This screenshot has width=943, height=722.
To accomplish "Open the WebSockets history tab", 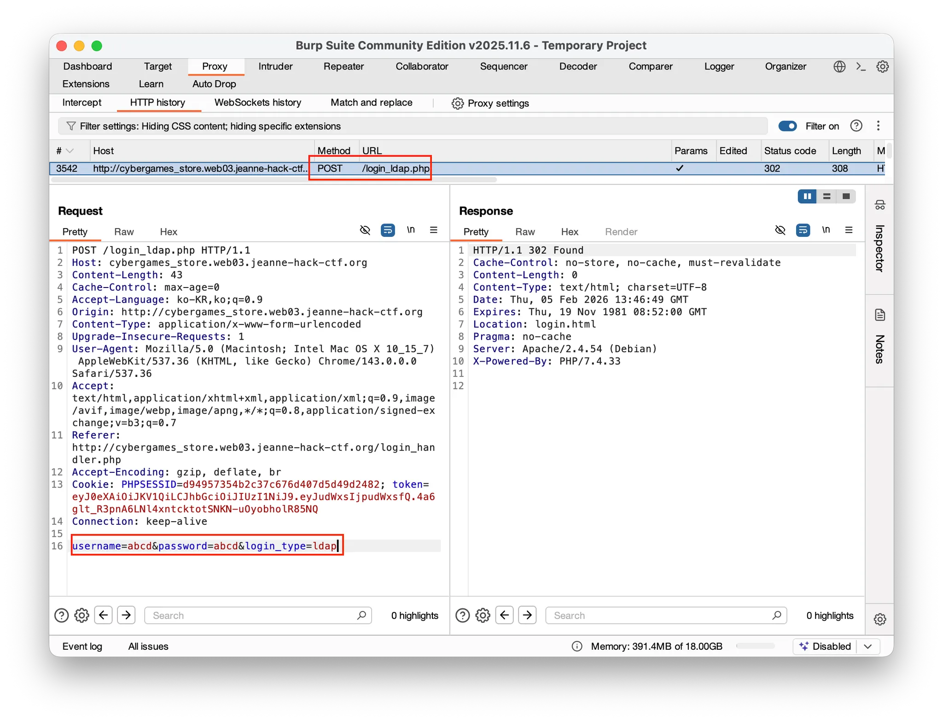I will tap(257, 102).
